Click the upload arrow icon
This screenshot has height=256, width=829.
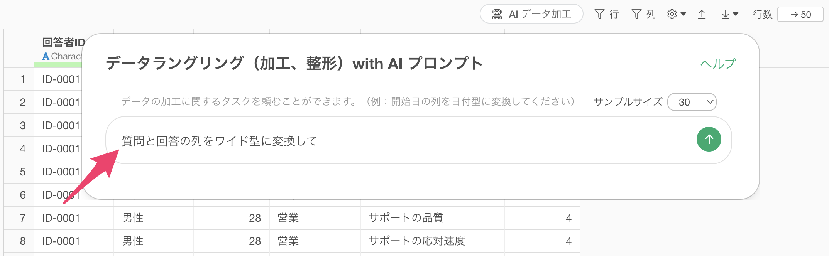702,15
